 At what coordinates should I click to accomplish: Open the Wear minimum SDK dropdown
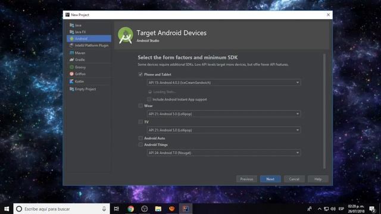(224, 114)
